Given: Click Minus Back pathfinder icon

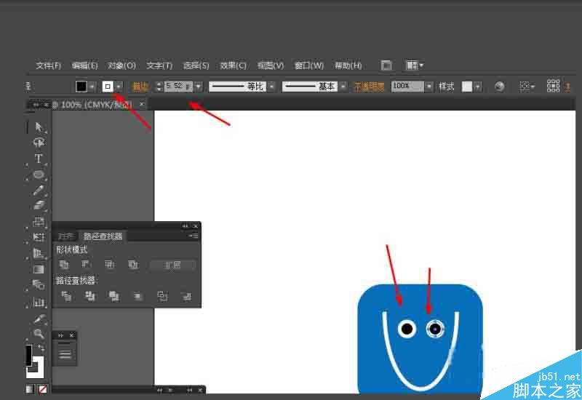Looking at the screenshot, I should [187, 296].
